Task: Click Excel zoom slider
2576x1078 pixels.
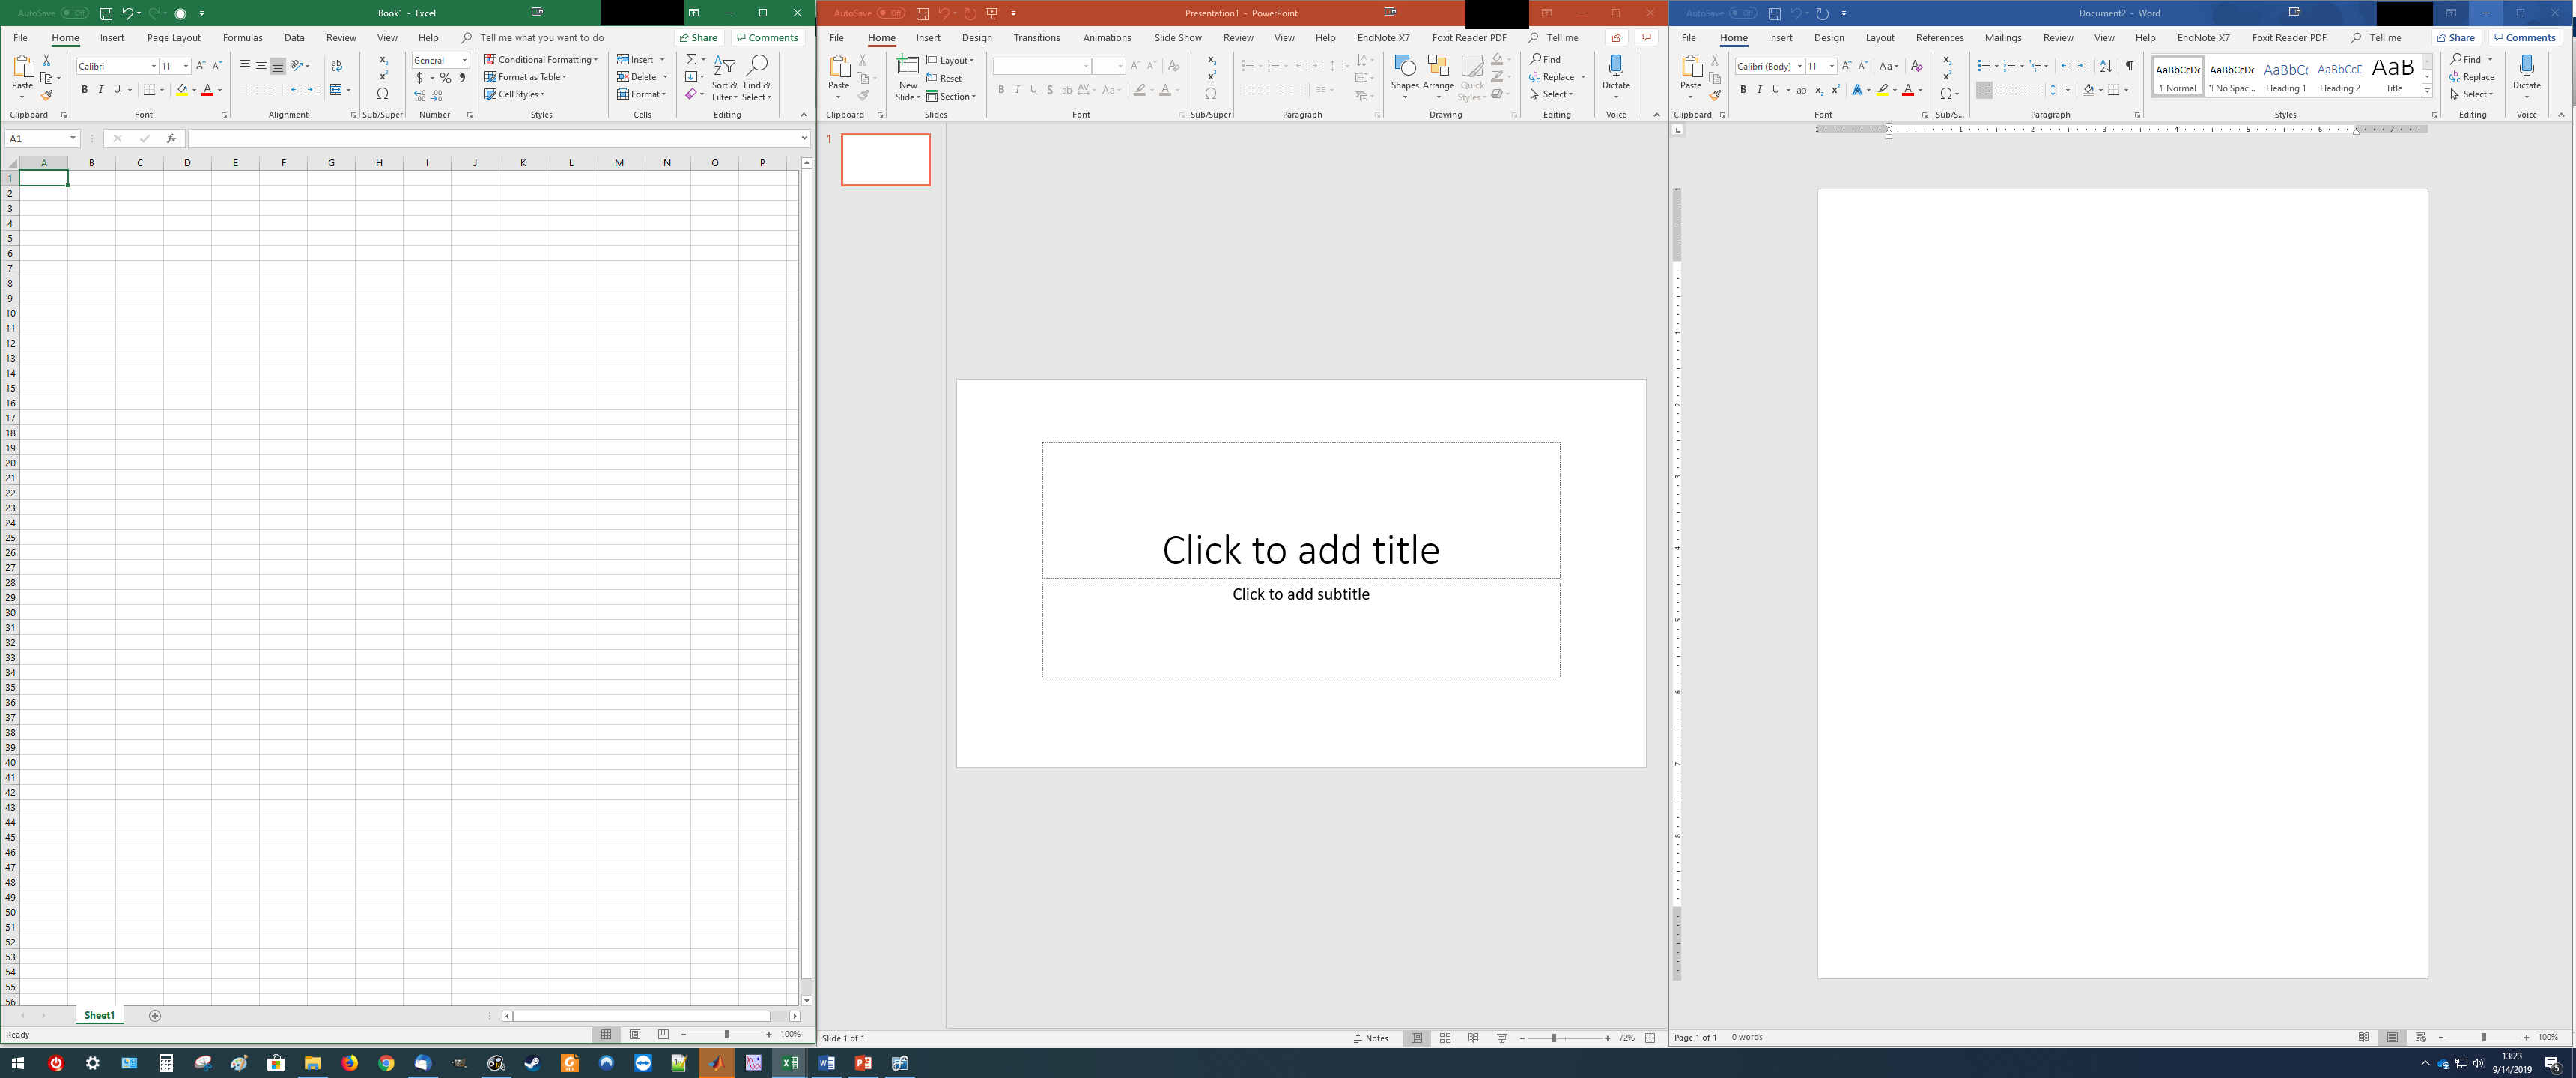Action: 726,1034
